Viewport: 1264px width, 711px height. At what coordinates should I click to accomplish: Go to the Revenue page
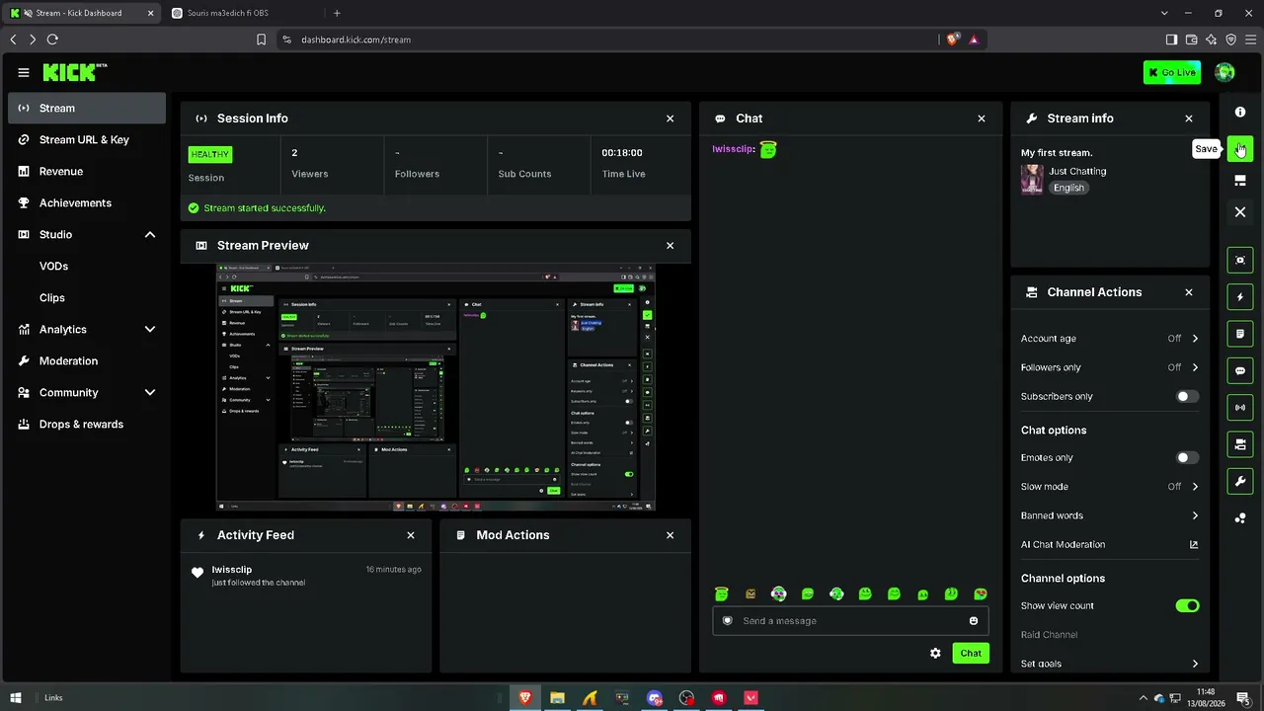[87, 172]
